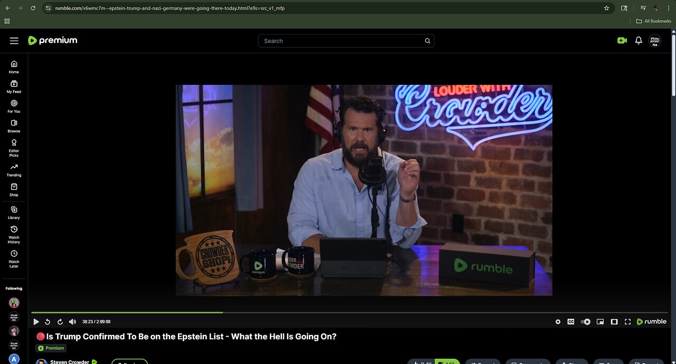Screen dimensions: 676x364
Task: Open For You in sidebar
Action: click(x=14, y=107)
